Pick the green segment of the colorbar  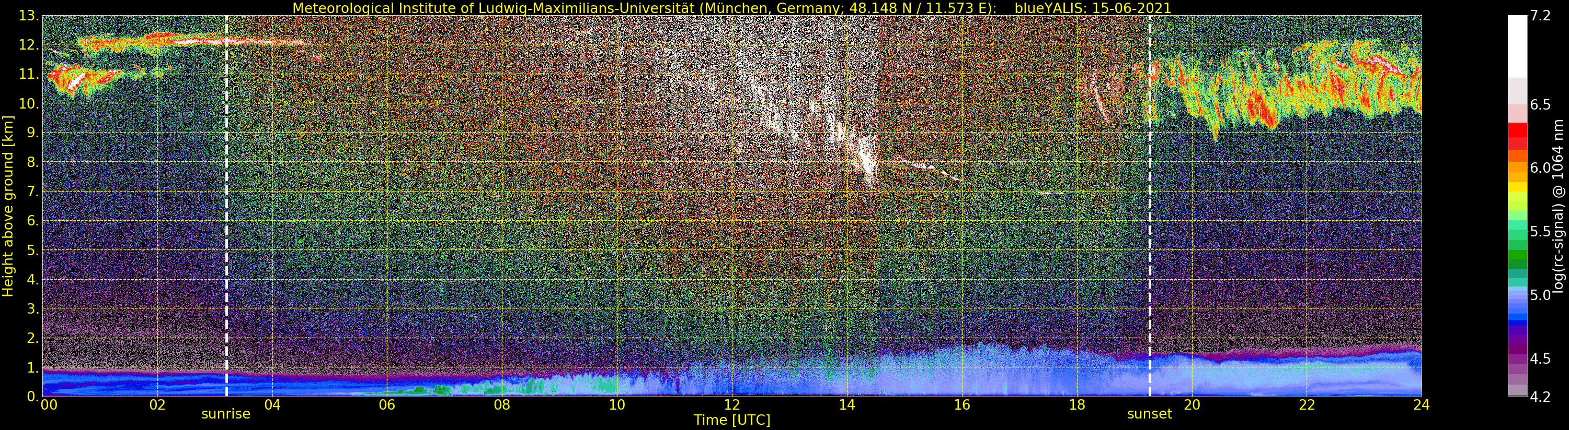[x=1517, y=255]
